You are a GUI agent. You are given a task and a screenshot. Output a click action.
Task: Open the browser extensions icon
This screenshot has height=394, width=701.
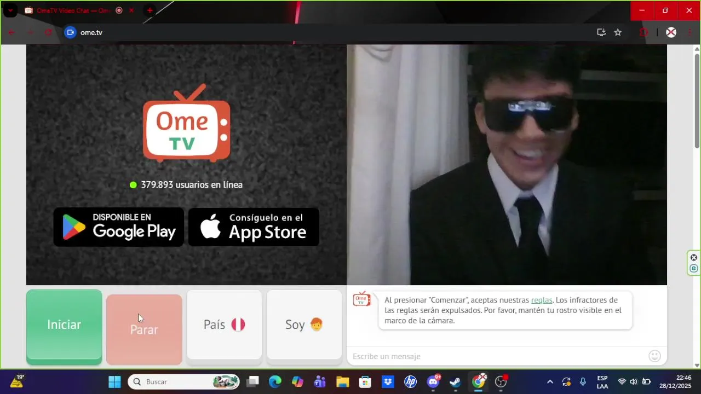(x=644, y=32)
